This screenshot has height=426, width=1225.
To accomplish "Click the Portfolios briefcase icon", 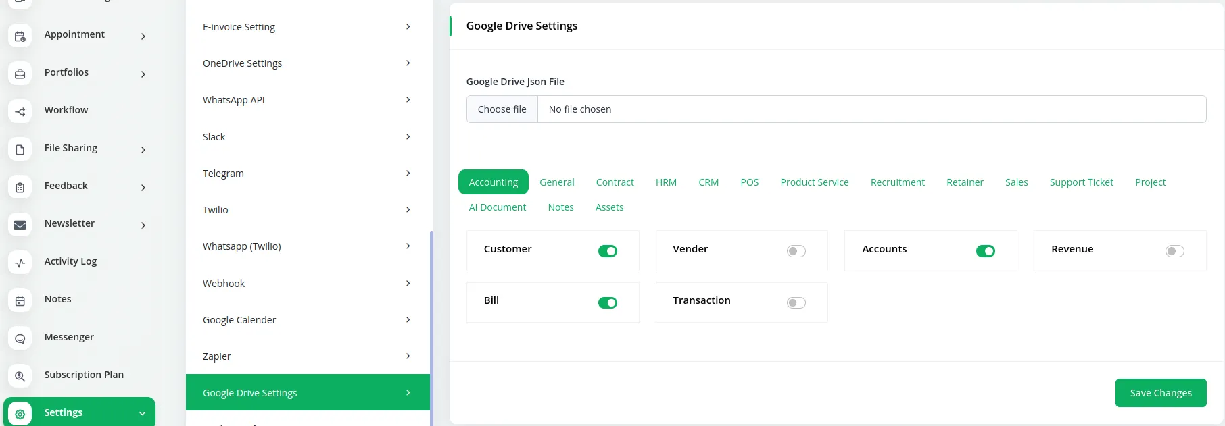I will pos(20,74).
